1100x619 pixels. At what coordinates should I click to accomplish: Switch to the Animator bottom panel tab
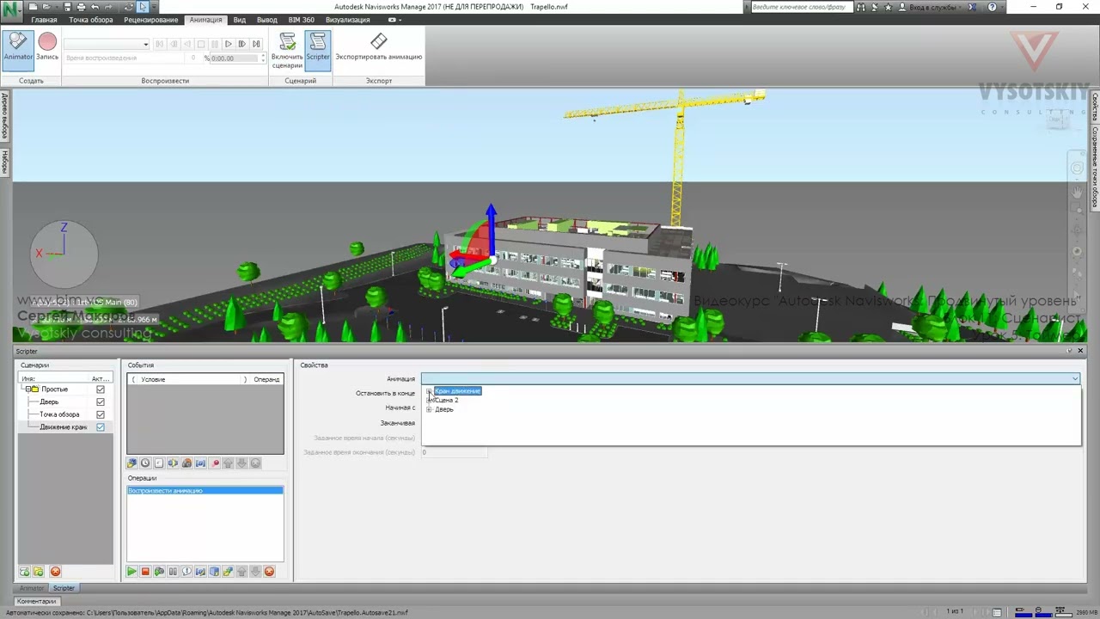tap(32, 588)
